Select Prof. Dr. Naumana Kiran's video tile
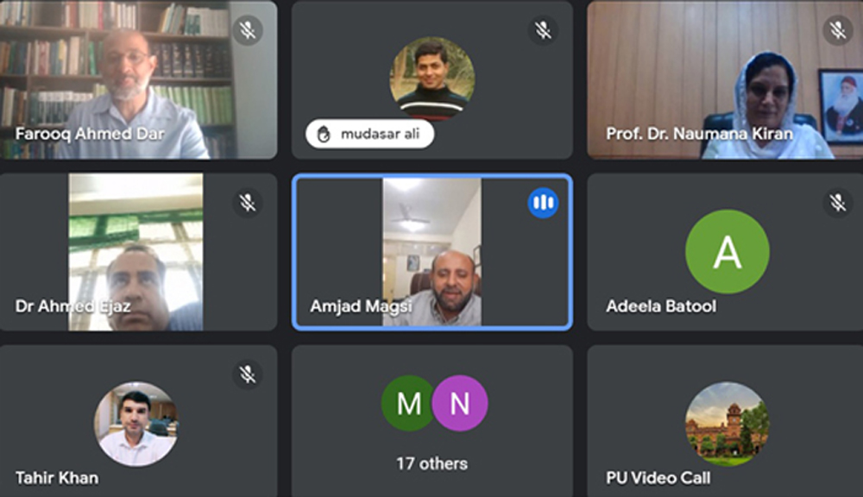Image resolution: width=863 pixels, height=497 pixels. [x=725, y=79]
